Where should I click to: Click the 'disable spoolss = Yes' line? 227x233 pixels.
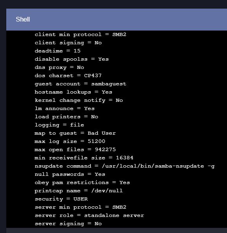72,59
